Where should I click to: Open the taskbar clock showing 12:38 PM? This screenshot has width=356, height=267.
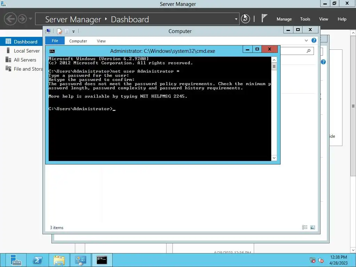point(338,260)
